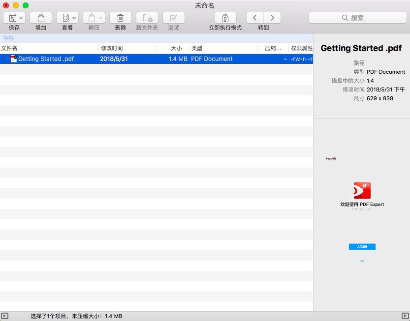Image resolution: width=410 pixels, height=321 pixels.
Task: Click the 查看 (View) magnifier icon
Action: (x=65, y=18)
